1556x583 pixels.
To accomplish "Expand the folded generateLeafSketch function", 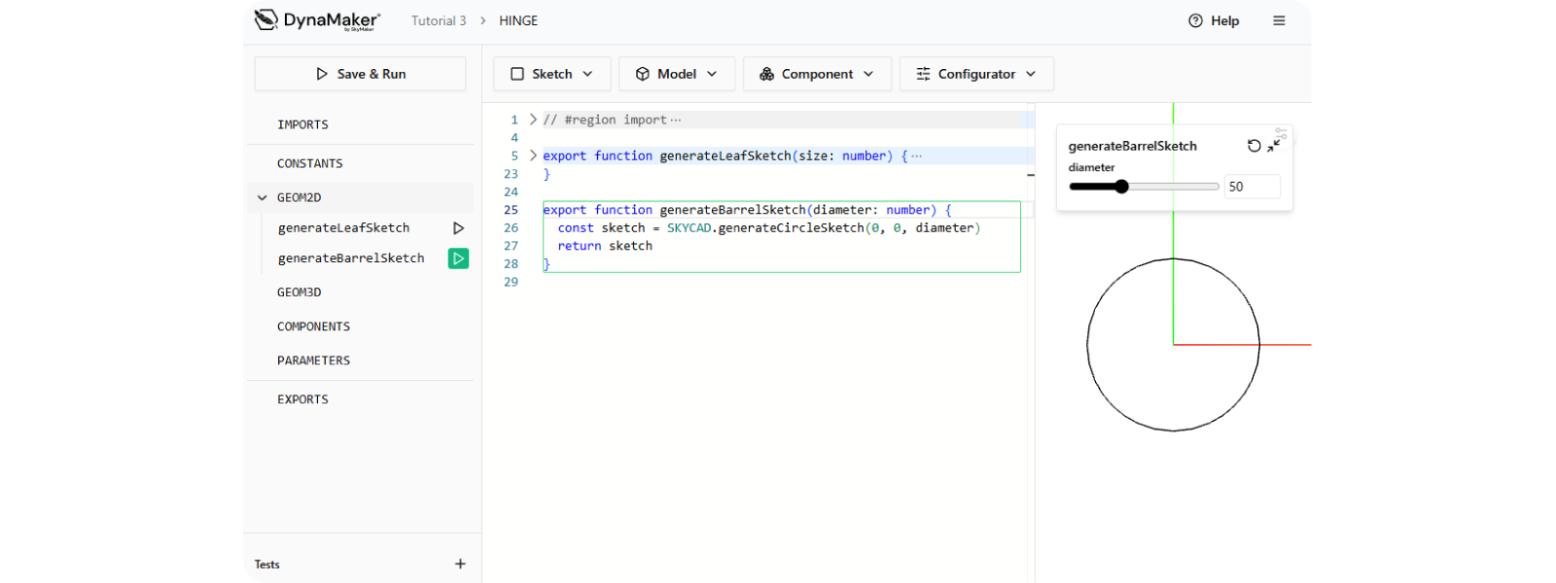I will (x=533, y=155).
